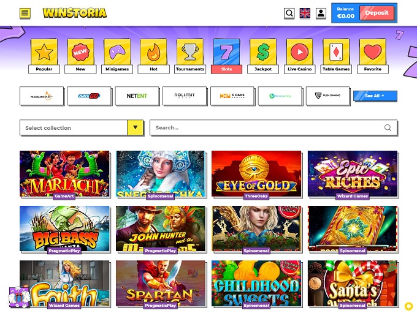This screenshot has width=417, height=313.
Task: Filter by Pragmatic Play provider
Action: point(42,96)
